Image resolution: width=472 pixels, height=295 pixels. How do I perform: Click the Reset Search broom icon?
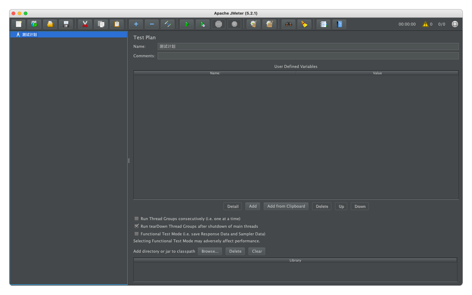(x=304, y=24)
